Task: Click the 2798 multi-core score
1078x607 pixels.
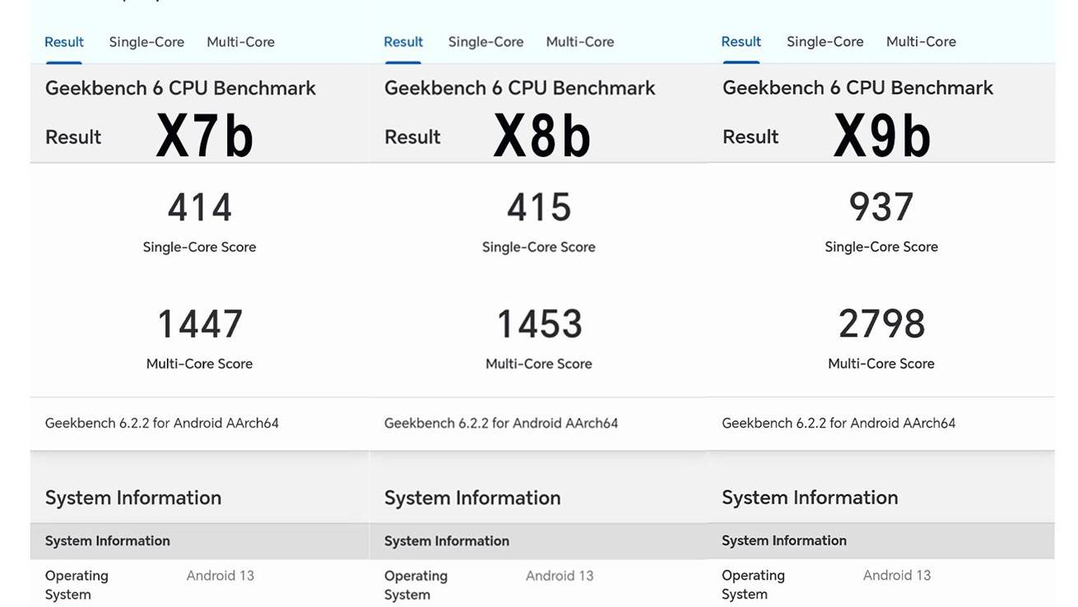Action: click(x=881, y=324)
